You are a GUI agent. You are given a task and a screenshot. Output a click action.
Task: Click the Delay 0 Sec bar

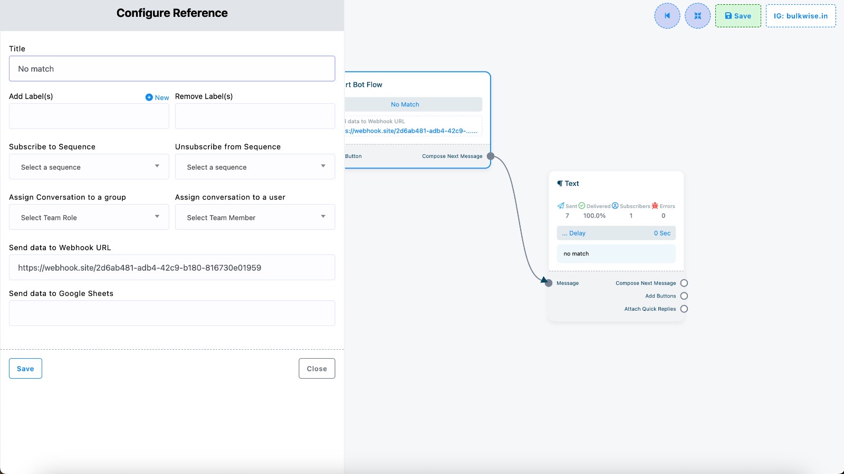point(616,233)
